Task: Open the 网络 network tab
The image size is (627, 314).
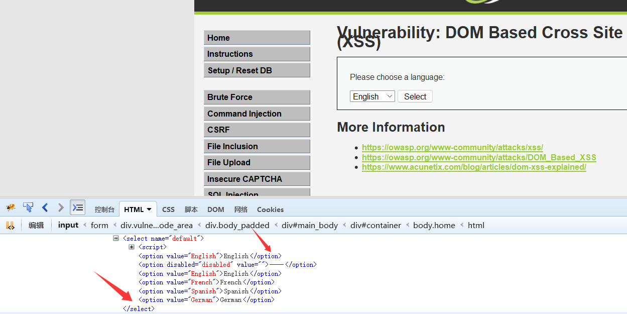Action: click(x=241, y=210)
